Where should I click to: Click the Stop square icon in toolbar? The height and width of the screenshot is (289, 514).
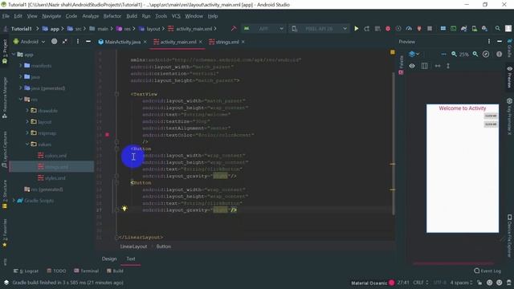pos(430,29)
